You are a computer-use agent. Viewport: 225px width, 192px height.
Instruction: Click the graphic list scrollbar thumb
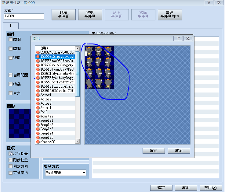pyautogui.click(x=78, y=74)
